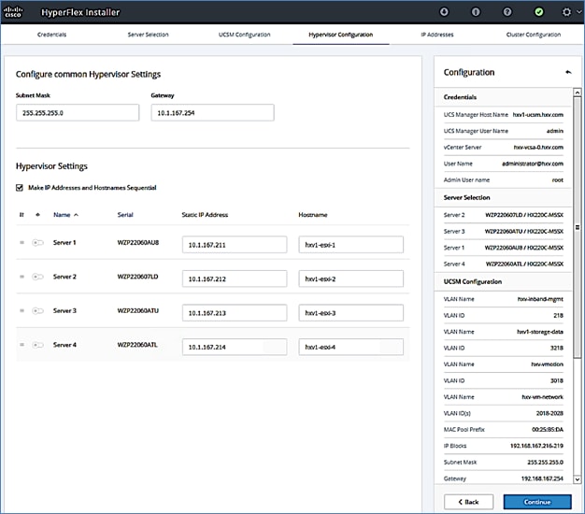Toggle locator LED for Server 4
585x514 pixels.
point(37,345)
